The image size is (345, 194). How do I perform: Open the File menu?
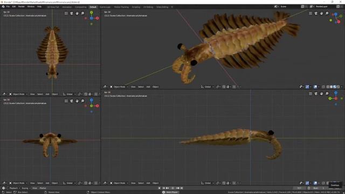(x=8, y=6)
